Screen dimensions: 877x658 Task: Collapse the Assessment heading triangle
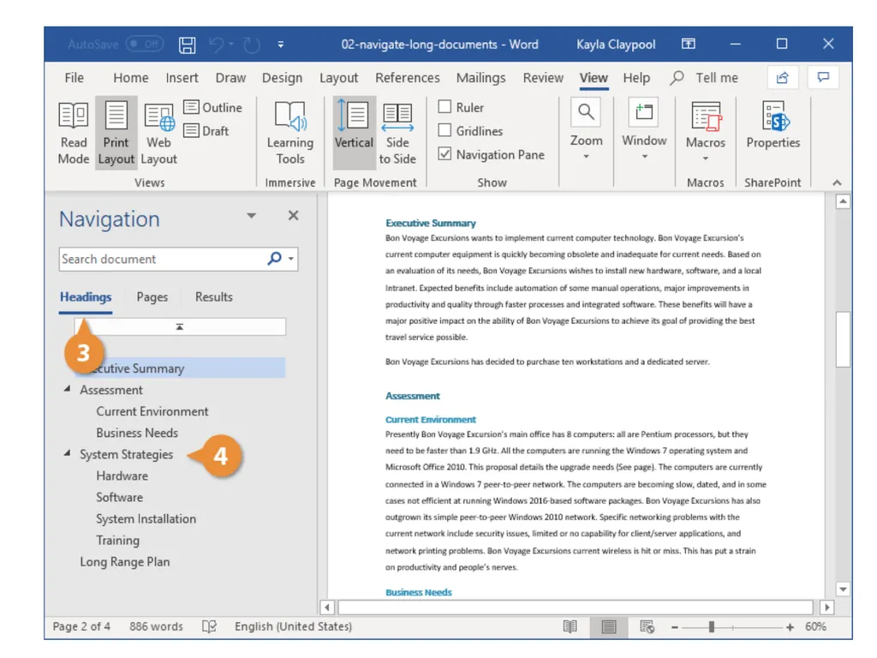67,389
